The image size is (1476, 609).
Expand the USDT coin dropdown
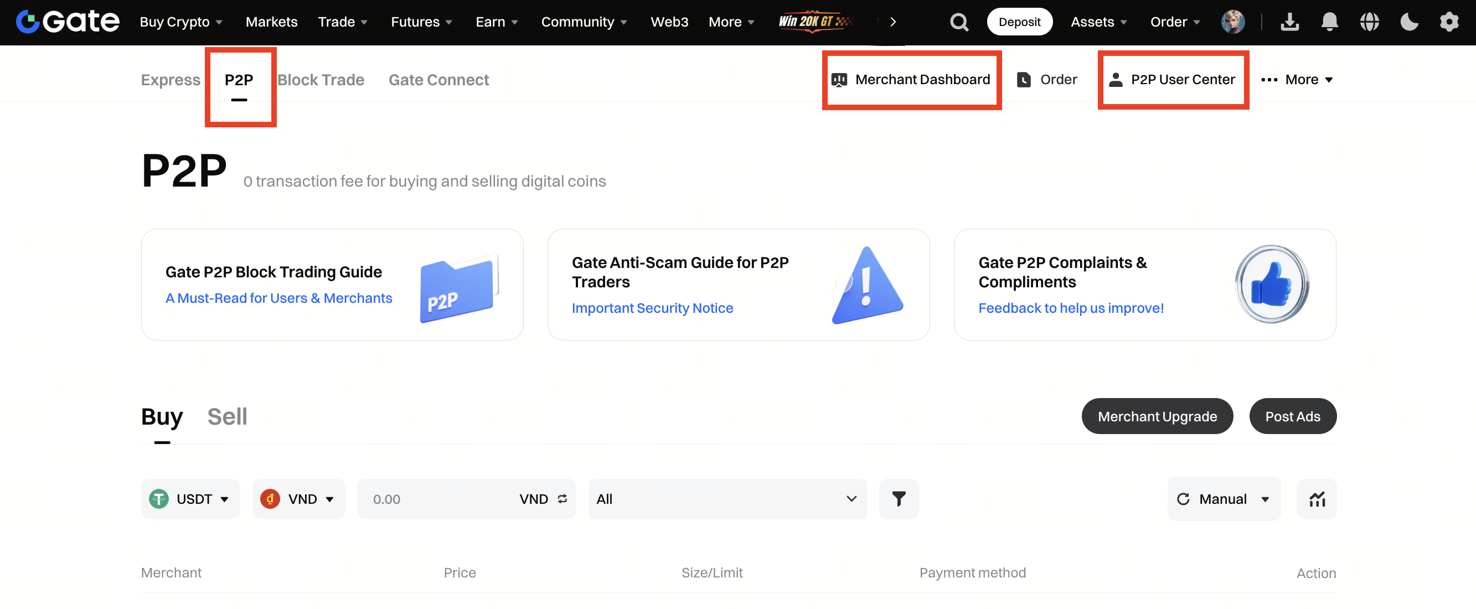point(190,499)
